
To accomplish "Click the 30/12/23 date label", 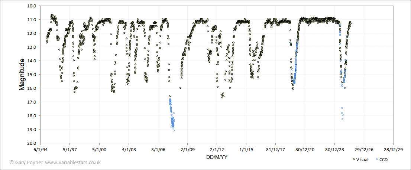I will [334, 150].
